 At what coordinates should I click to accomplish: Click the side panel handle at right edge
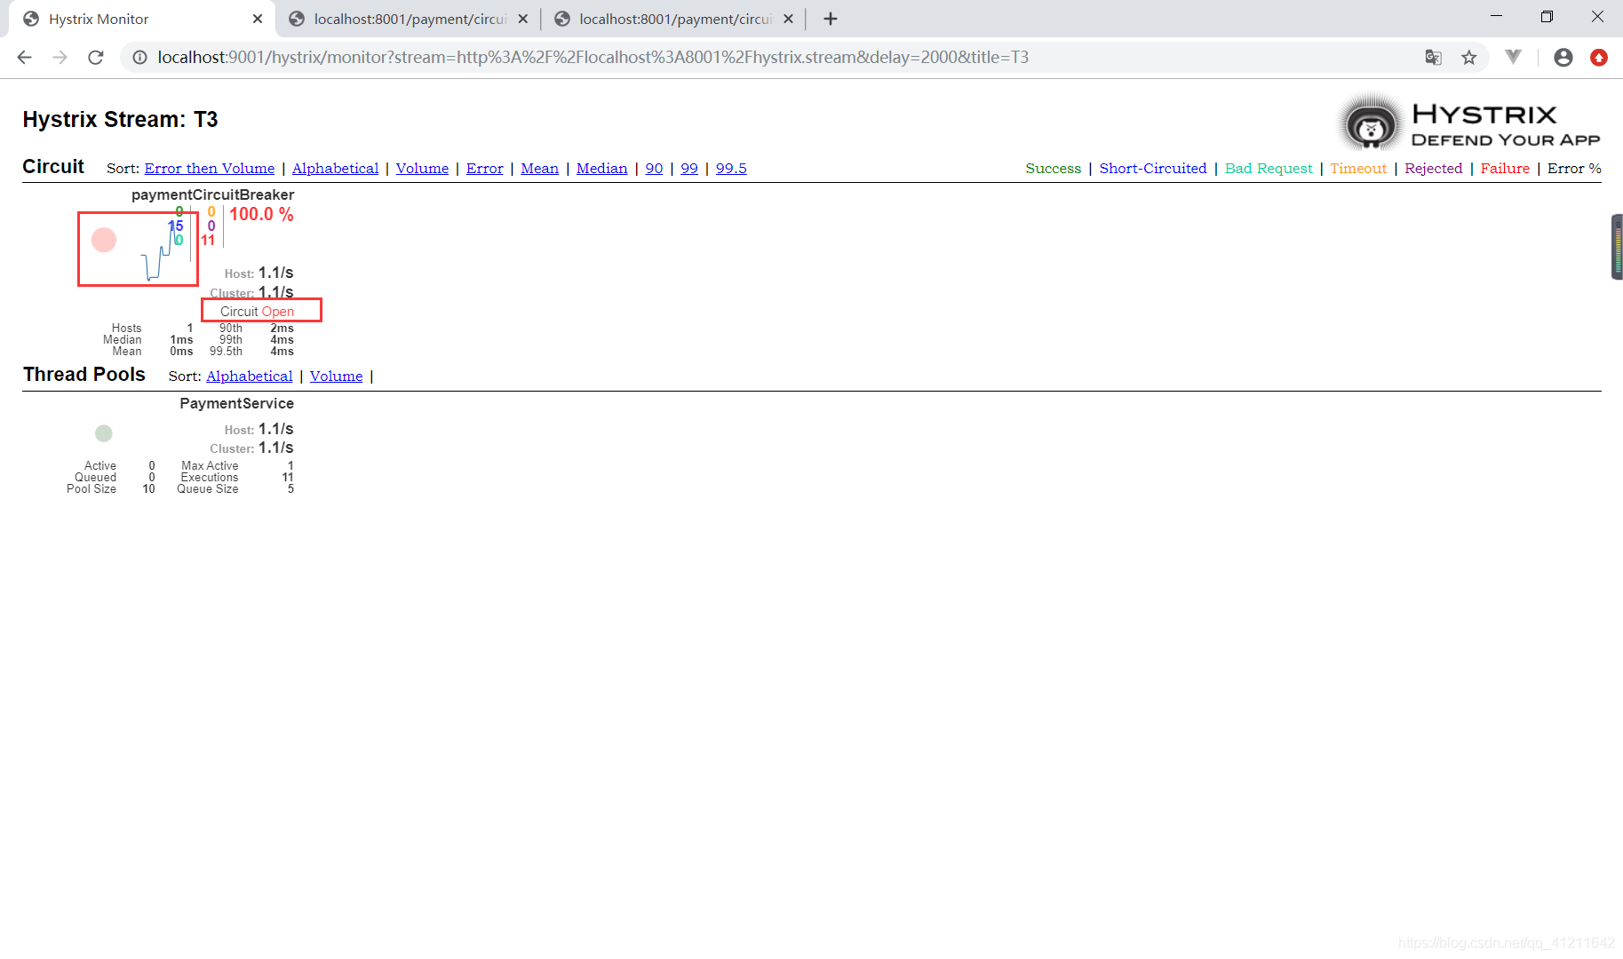1617,247
